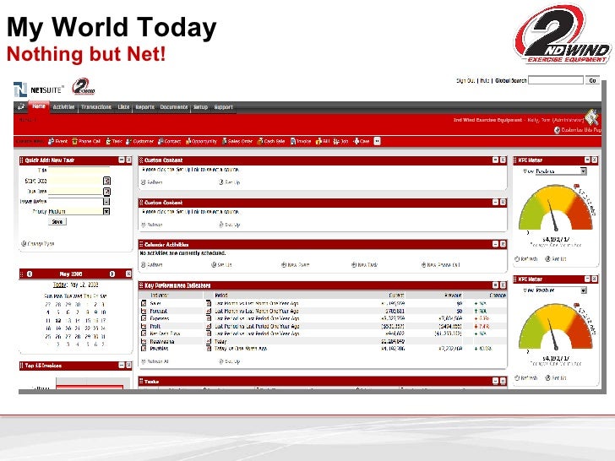Minimize the Tasks portlet
The height and width of the screenshot is (461, 615).
pyautogui.click(x=495, y=381)
